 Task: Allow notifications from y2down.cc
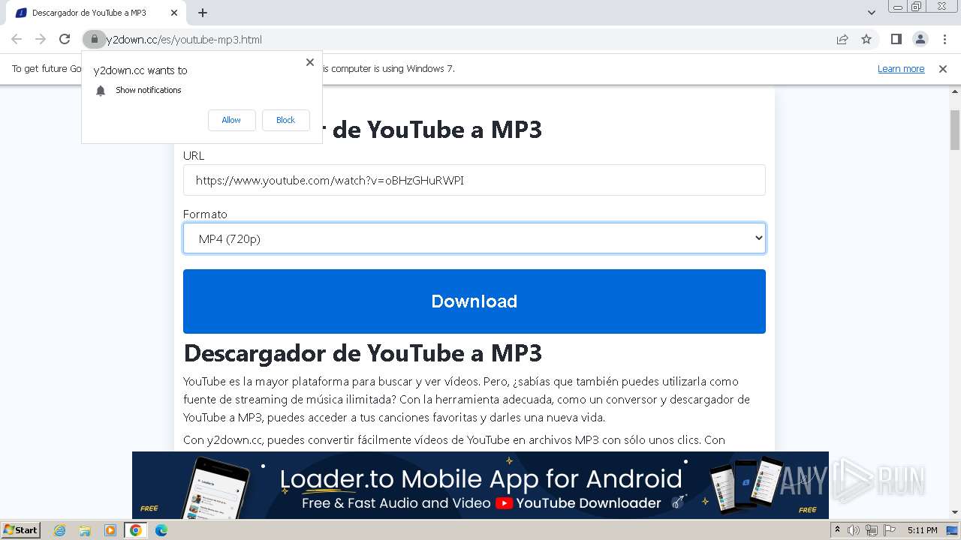pyautogui.click(x=231, y=120)
